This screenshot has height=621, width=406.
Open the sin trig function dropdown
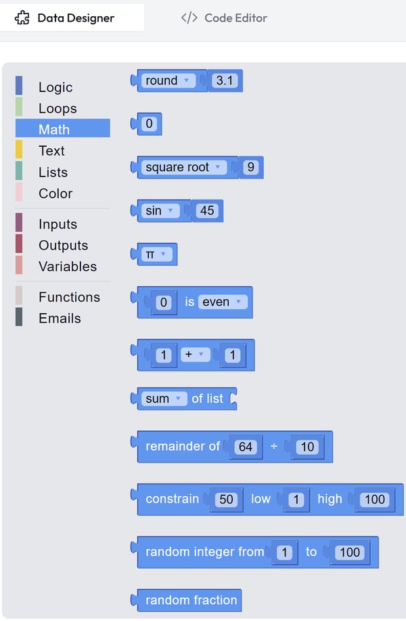[160, 210]
